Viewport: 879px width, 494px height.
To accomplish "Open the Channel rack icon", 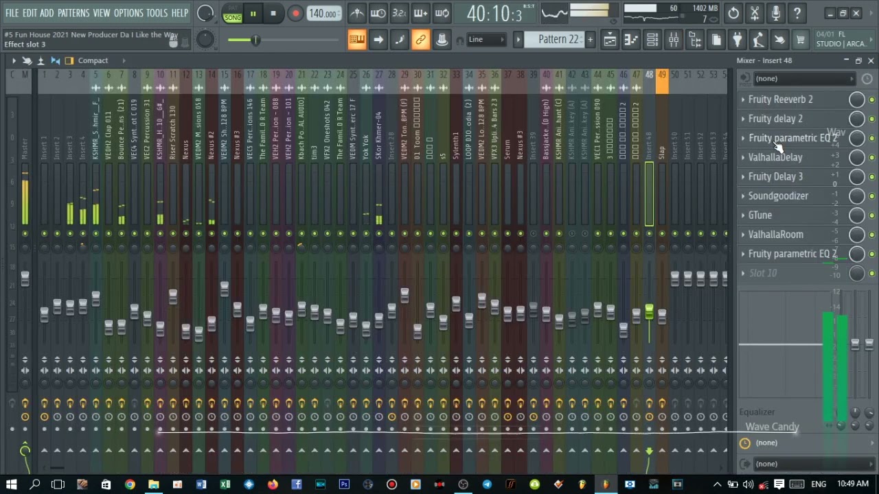I will 652,40.
